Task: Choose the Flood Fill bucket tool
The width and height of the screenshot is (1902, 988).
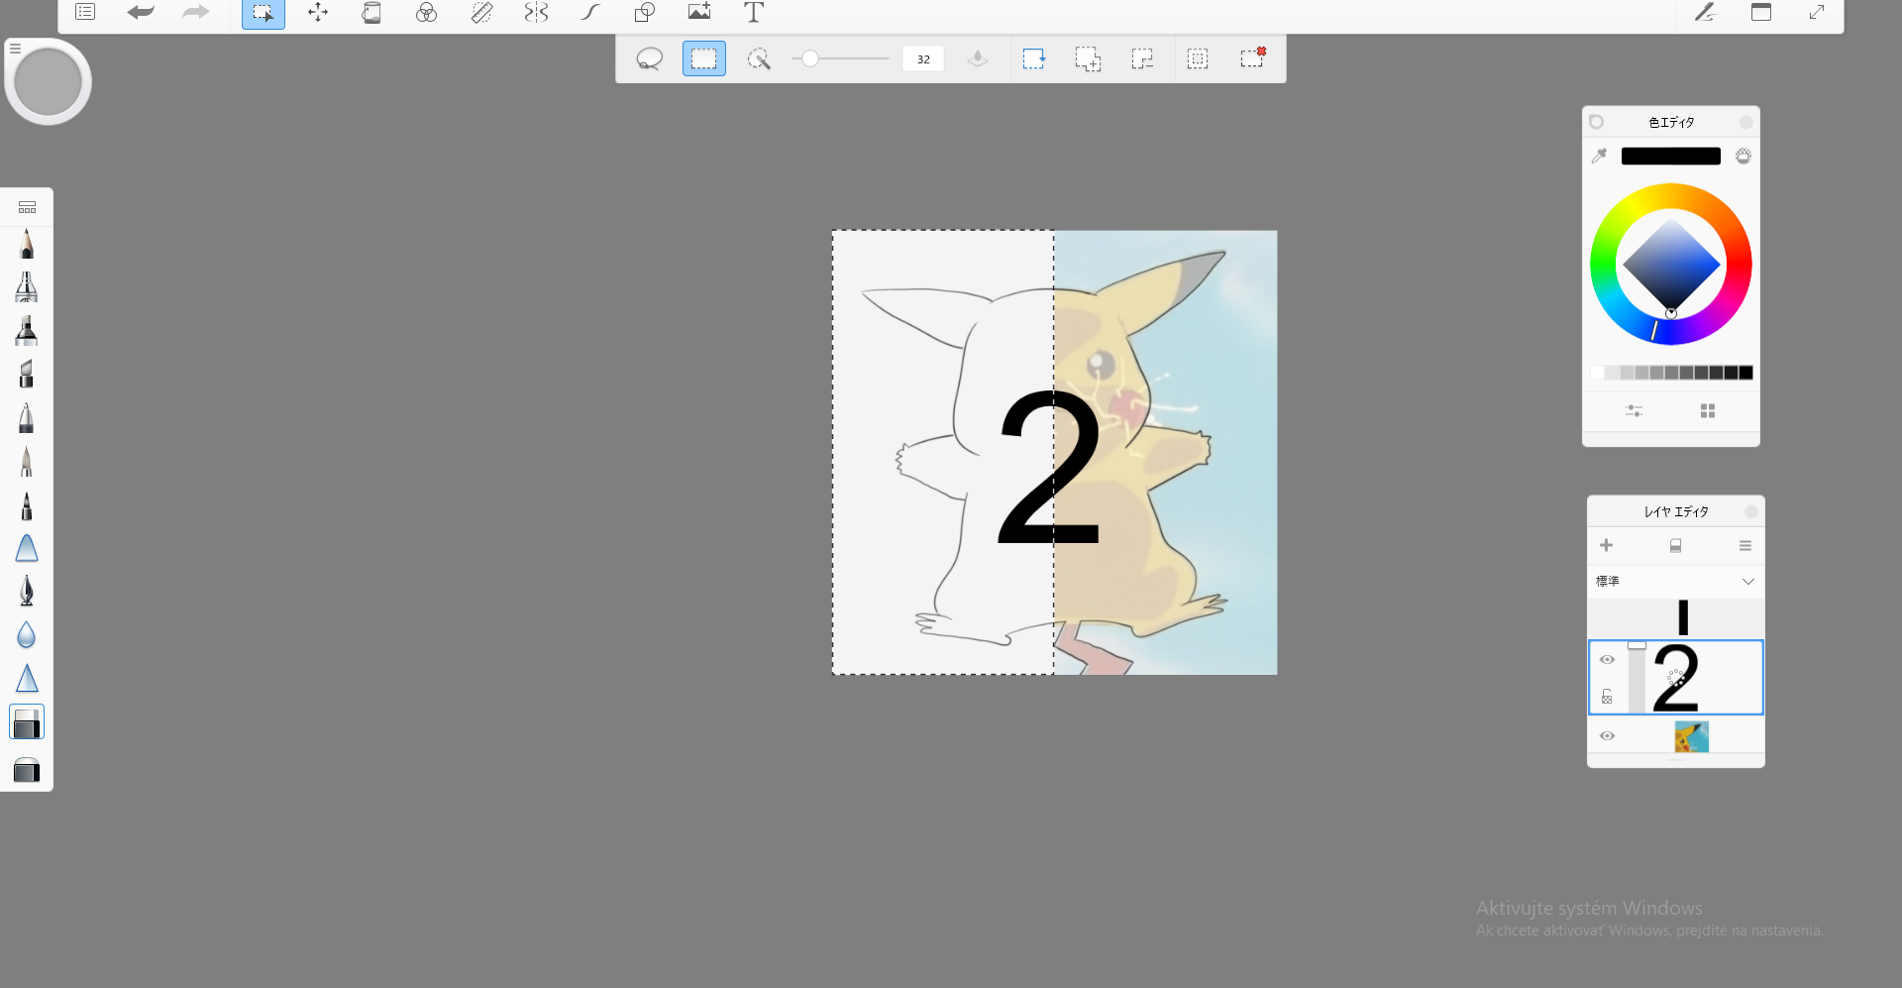Action: point(371,12)
